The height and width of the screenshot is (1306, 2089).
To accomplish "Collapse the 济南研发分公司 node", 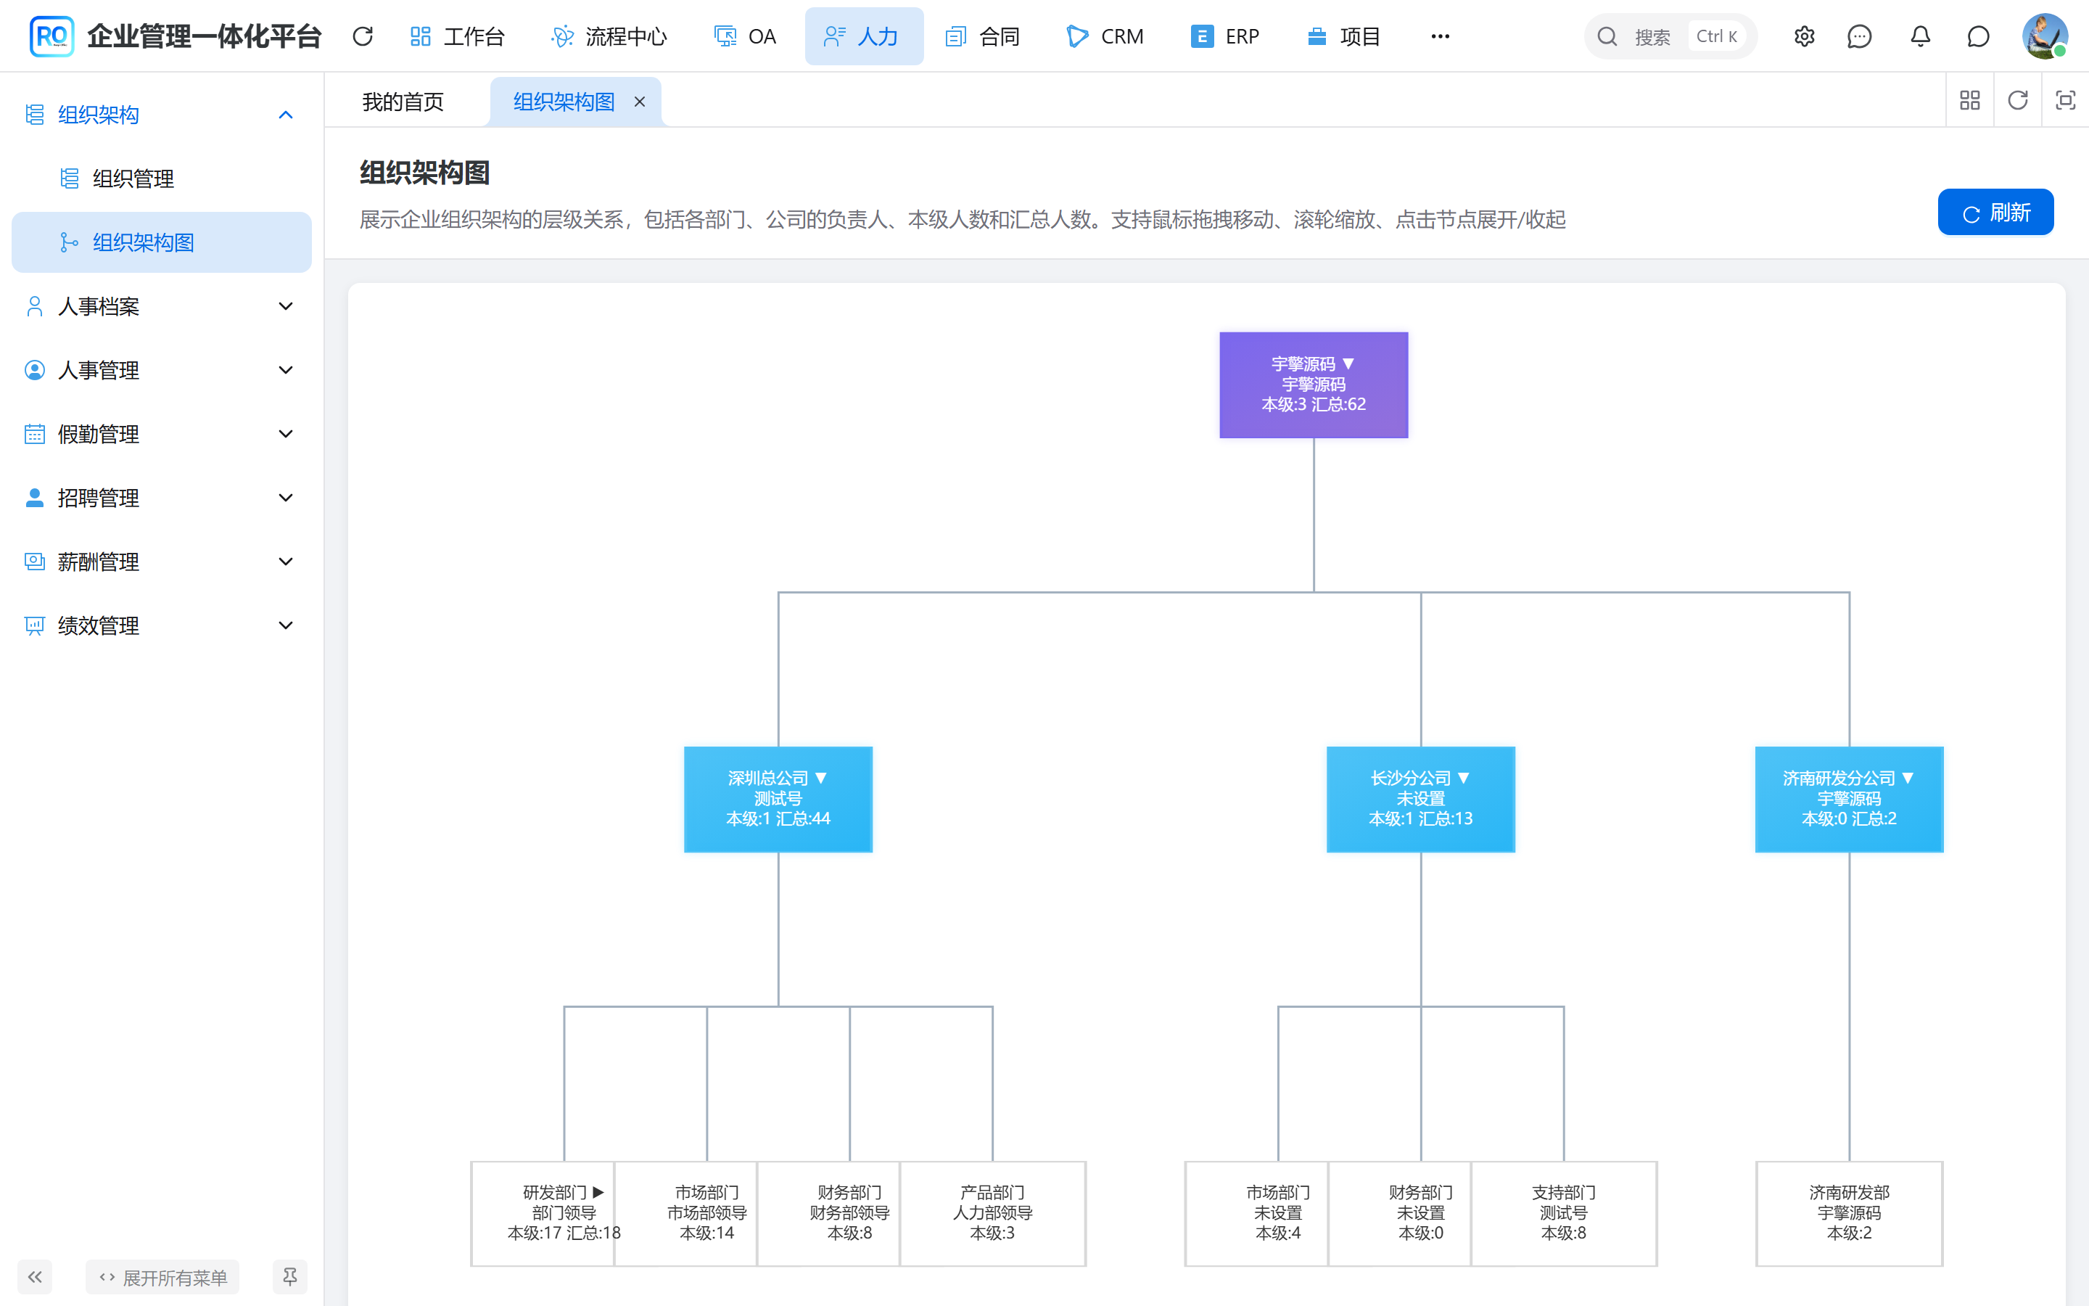I will 1849,800.
